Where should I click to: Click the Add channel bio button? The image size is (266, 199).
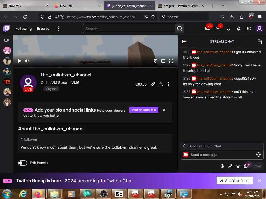(x=144, y=110)
